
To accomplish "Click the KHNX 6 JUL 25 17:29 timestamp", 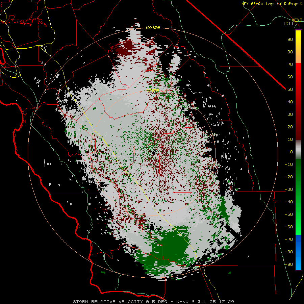I will 205,302.
